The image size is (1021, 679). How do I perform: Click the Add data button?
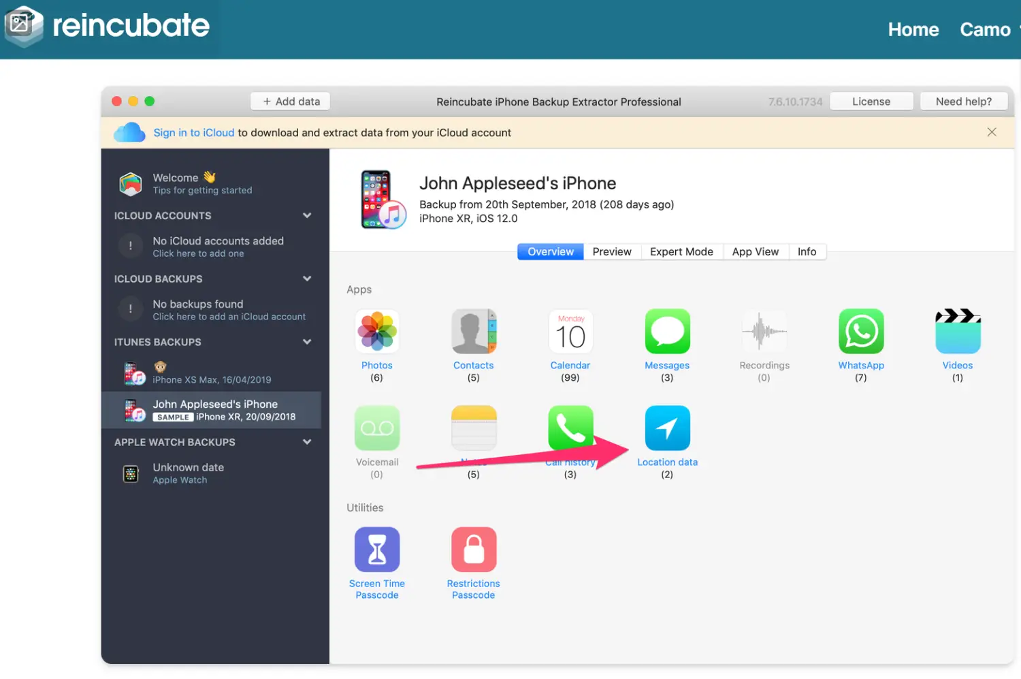click(291, 101)
